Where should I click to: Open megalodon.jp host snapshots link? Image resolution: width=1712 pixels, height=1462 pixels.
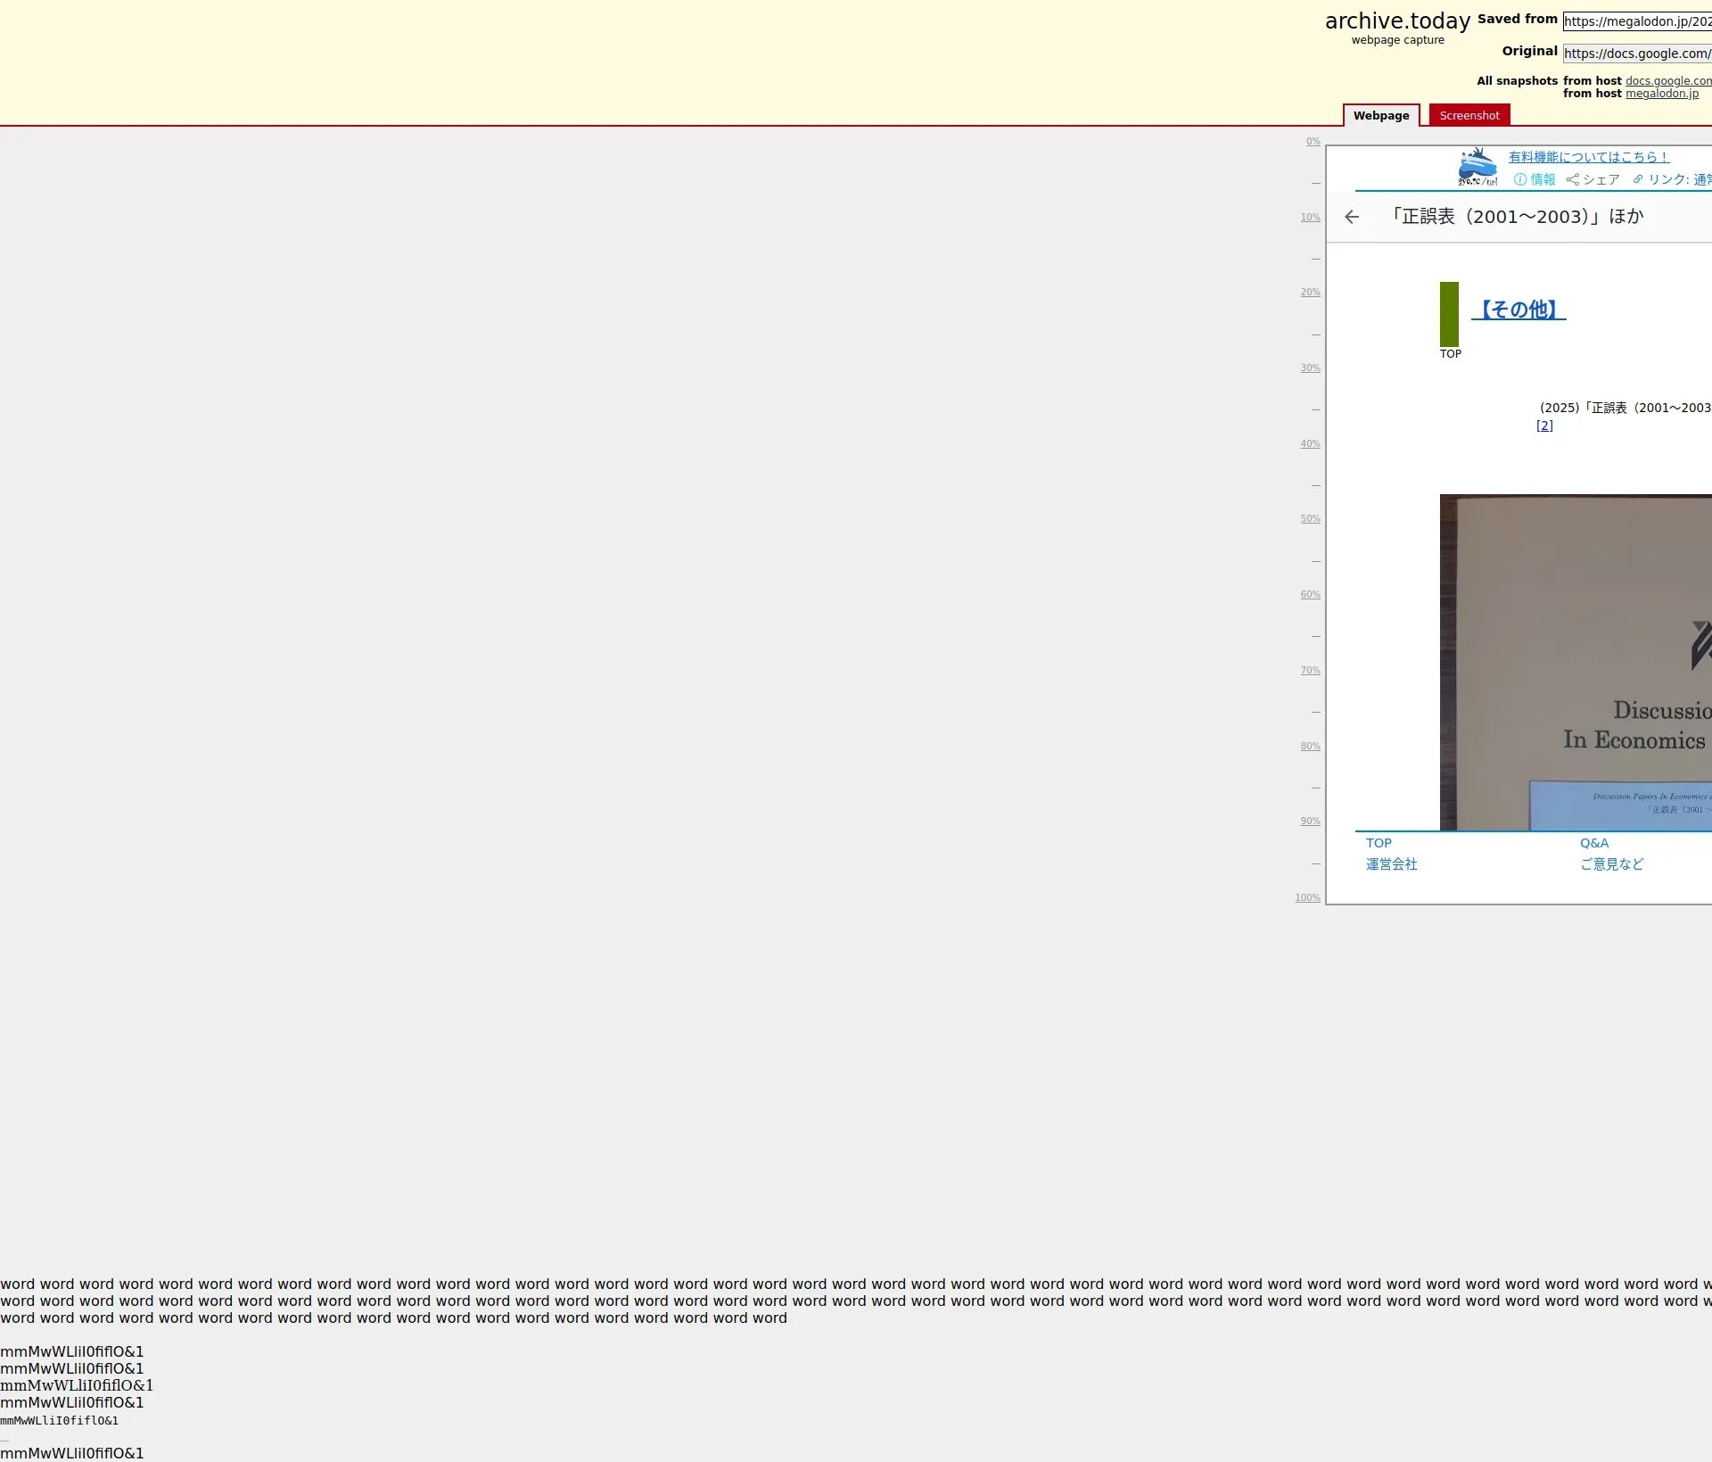click(1661, 94)
